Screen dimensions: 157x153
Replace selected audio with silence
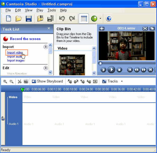(95, 81)
